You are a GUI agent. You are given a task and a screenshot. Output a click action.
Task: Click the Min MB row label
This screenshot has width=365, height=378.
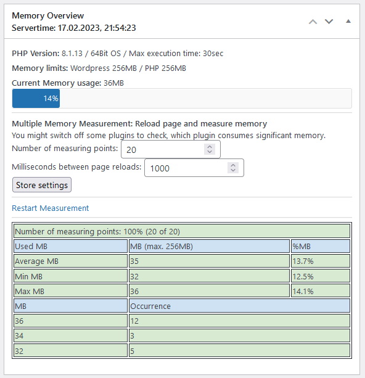70,276
